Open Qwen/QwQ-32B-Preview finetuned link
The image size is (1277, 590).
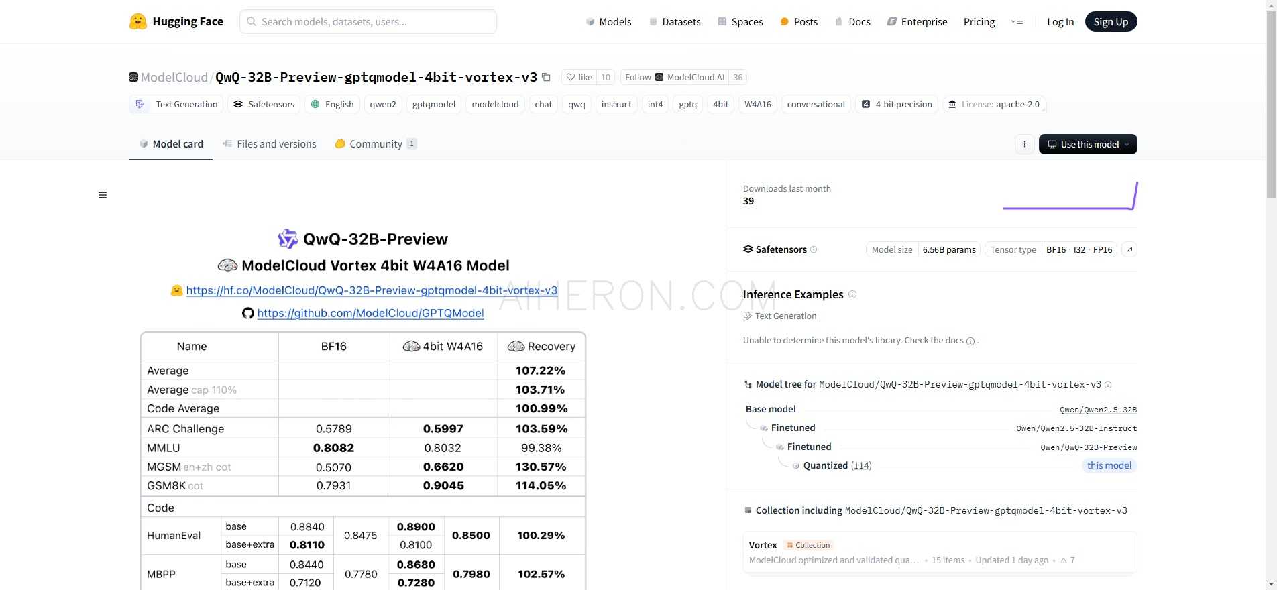pyautogui.click(x=1089, y=447)
